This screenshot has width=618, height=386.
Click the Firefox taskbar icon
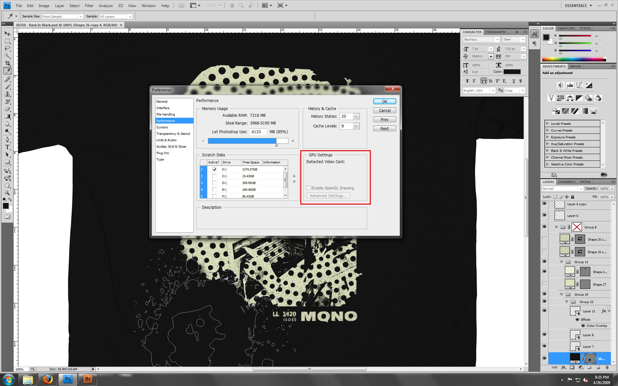click(x=48, y=379)
